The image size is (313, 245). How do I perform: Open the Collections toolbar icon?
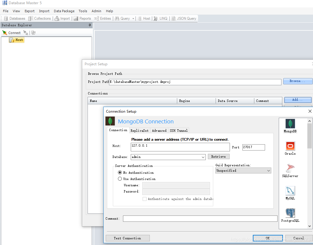point(31,18)
